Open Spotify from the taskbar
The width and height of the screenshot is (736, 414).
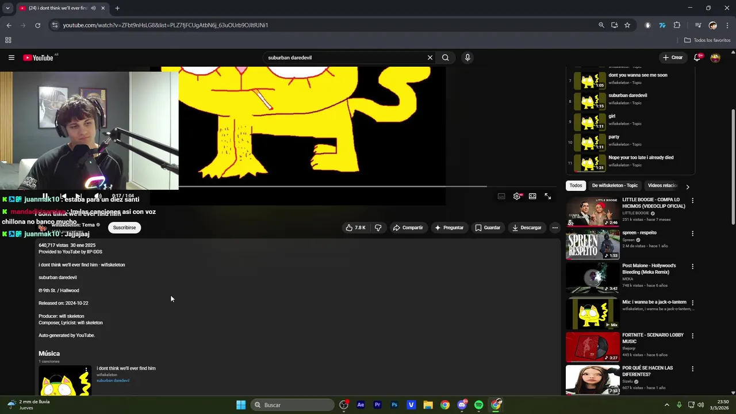point(479,405)
